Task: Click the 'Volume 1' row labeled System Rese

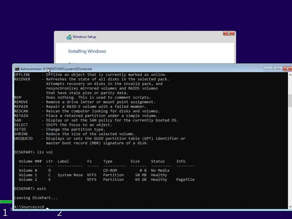Action: coord(93,175)
